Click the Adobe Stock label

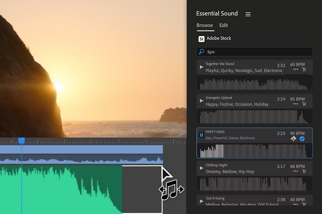coord(218,38)
